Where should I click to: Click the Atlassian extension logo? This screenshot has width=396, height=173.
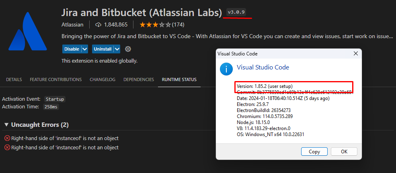click(x=27, y=31)
